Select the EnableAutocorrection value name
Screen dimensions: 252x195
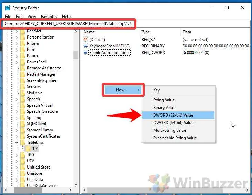click(109, 53)
